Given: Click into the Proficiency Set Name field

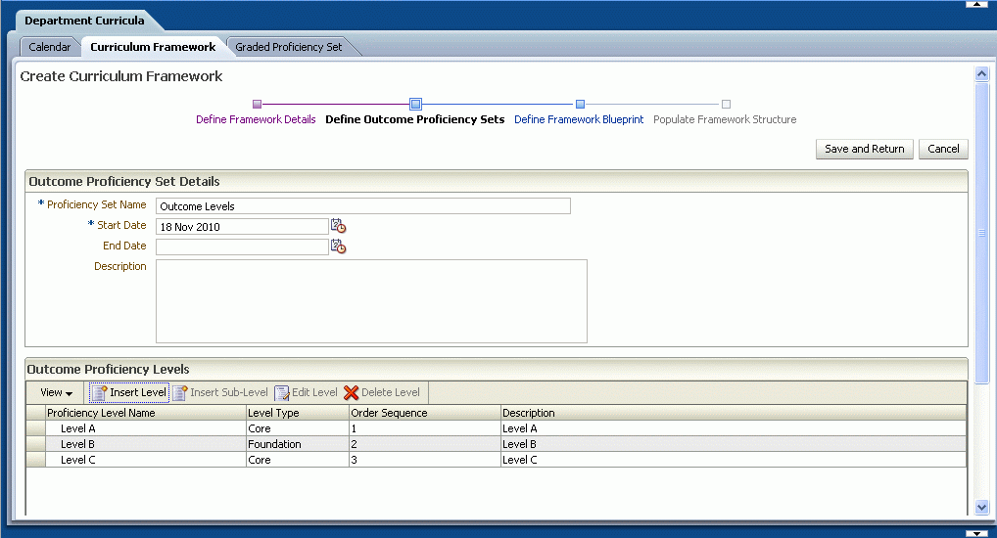Looking at the screenshot, I should [x=363, y=205].
